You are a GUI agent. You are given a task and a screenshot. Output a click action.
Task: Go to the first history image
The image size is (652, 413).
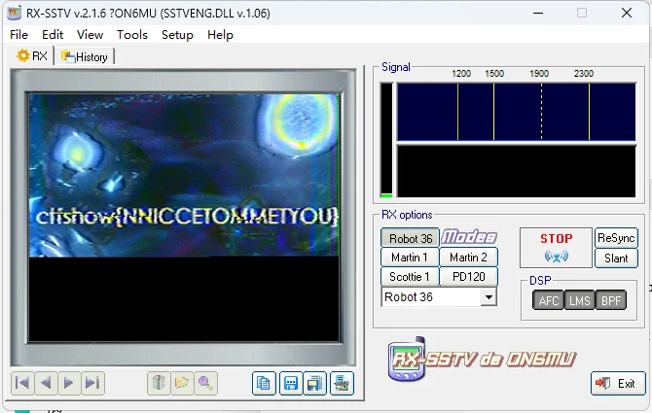point(21,384)
